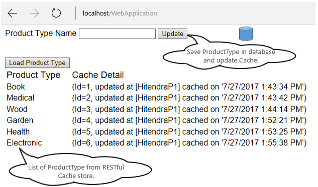Click the Load Product Type button
The image size is (318, 187).
[37, 63]
